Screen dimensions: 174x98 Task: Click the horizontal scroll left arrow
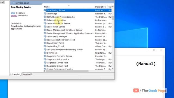(x=45, y=71)
